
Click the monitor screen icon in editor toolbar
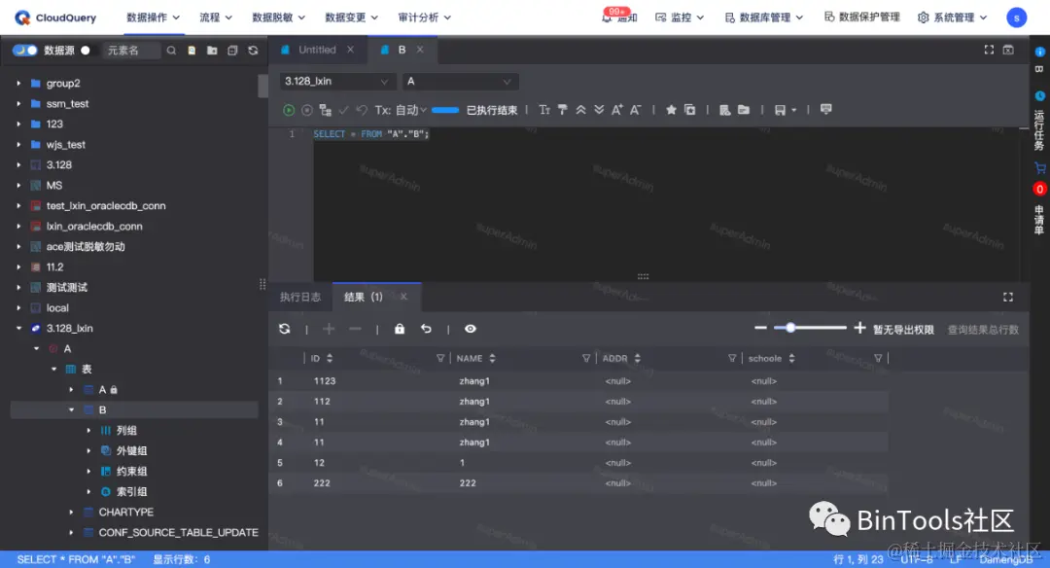[826, 109]
